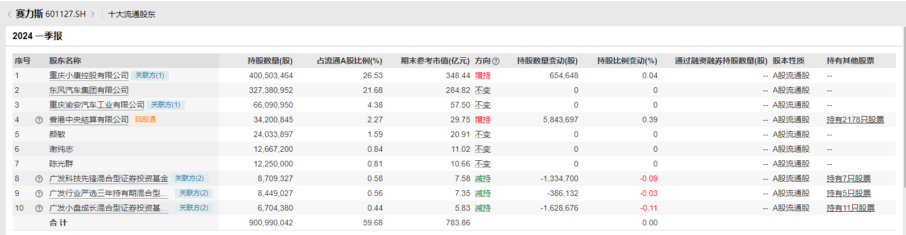Click the question icon beside 广发行业严选三年持有期混合型
This screenshot has width=906, height=235.
[x=39, y=194]
